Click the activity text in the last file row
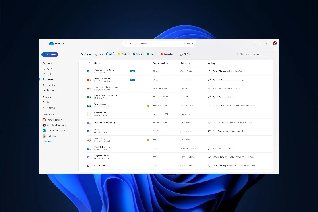318x212 pixels. coord(235,165)
